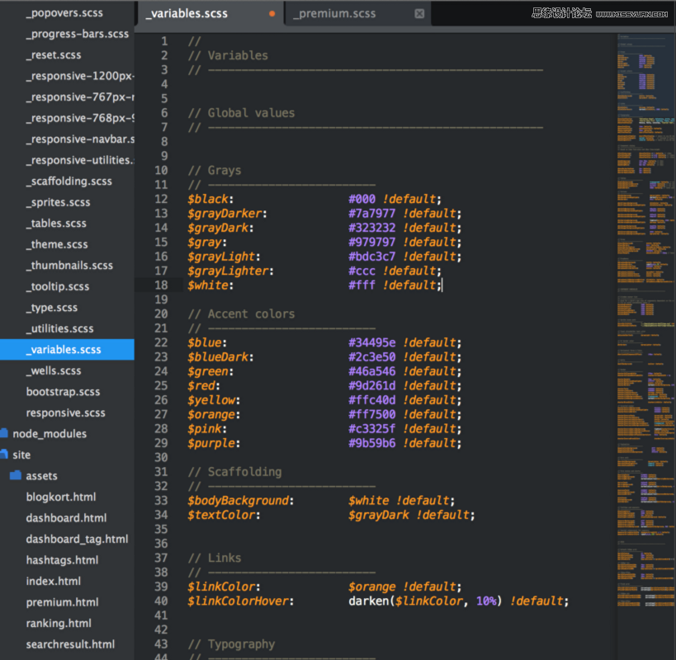676x660 pixels.
Task: Click the assets folder icon
Action: (x=16, y=476)
